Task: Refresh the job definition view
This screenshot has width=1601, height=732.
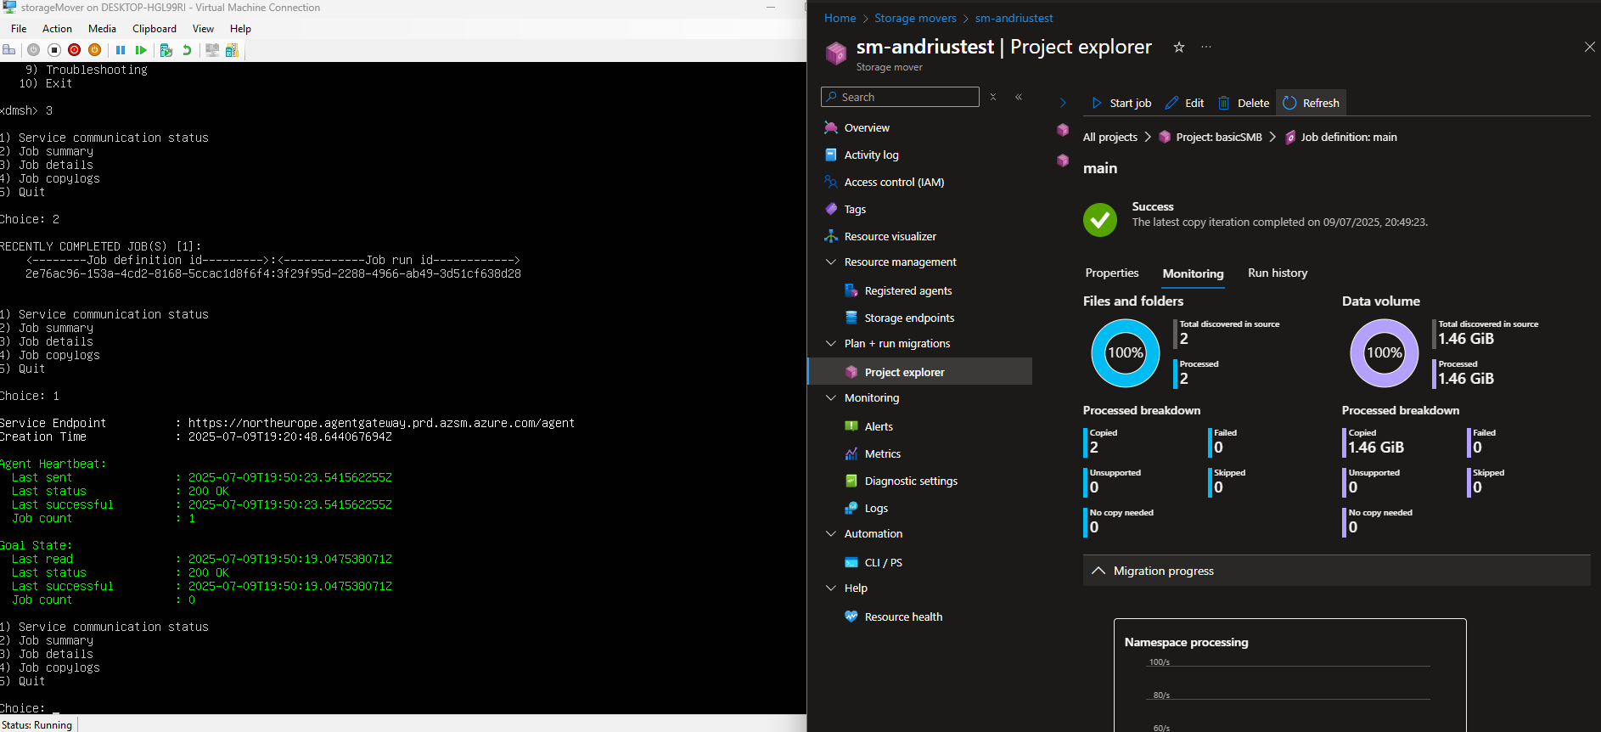Action: coord(1311,103)
